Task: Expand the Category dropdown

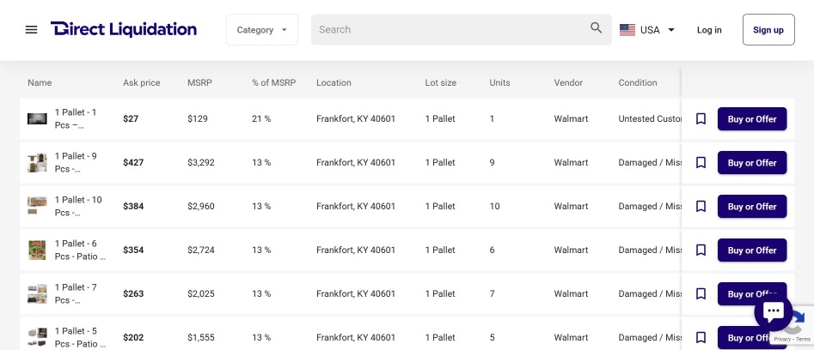Action: [262, 30]
